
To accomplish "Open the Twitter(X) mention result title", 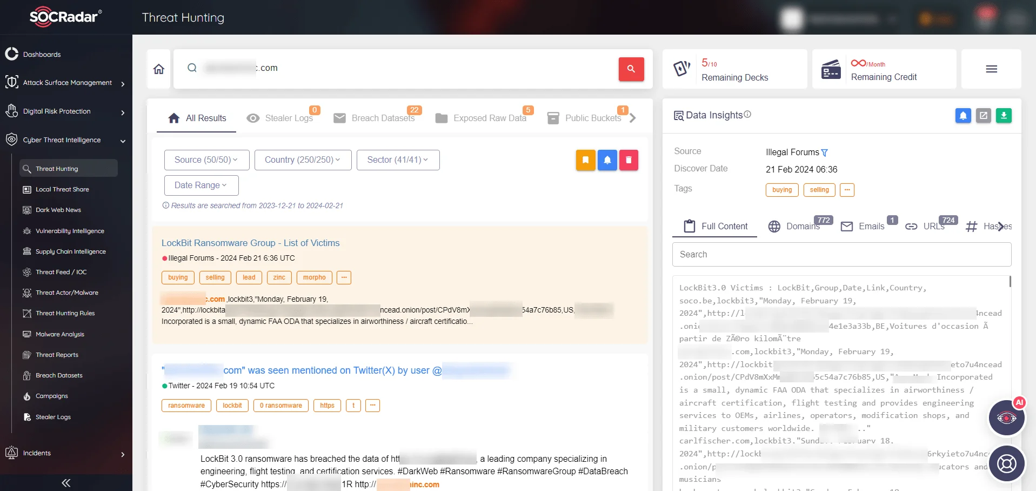I will 335,370.
